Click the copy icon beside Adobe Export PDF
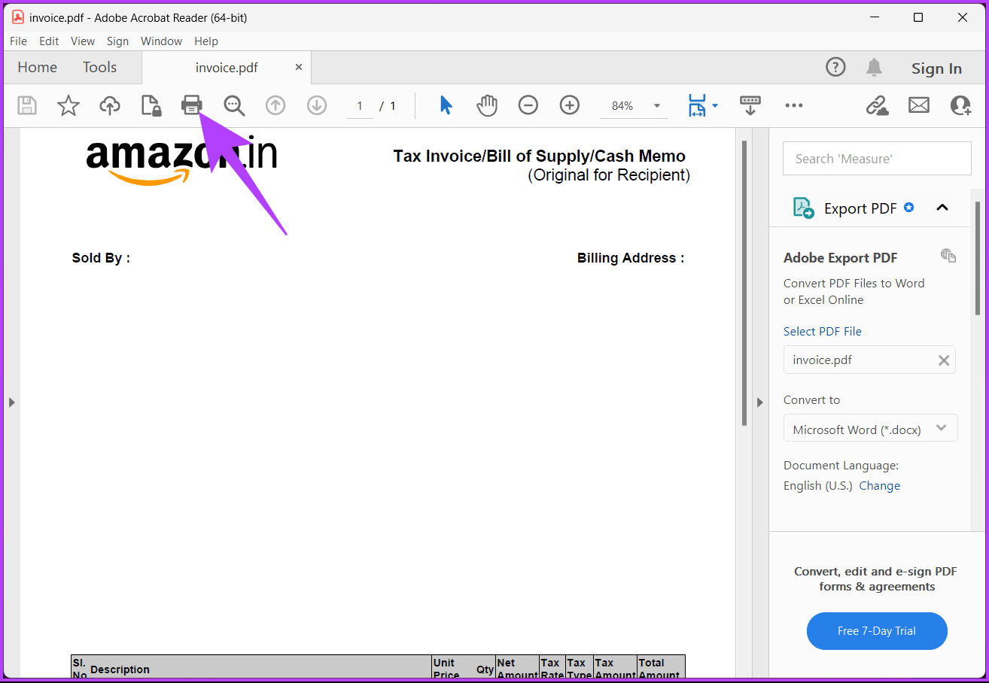This screenshot has height=683, width=989. (x=948, y=256)
